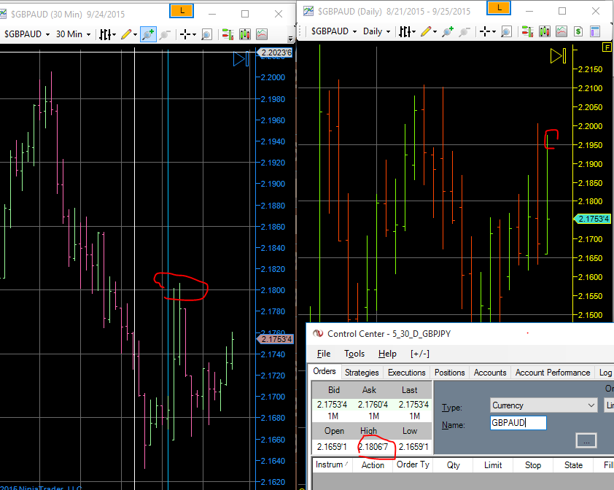Viewport: 614px width, 490px height.
Task: Click [+/-] menu in Control Center
Action: (x=420, y=354)
